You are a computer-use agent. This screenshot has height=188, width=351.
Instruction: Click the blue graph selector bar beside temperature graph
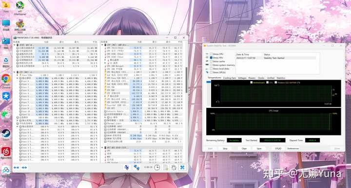[x=209, y=82]
